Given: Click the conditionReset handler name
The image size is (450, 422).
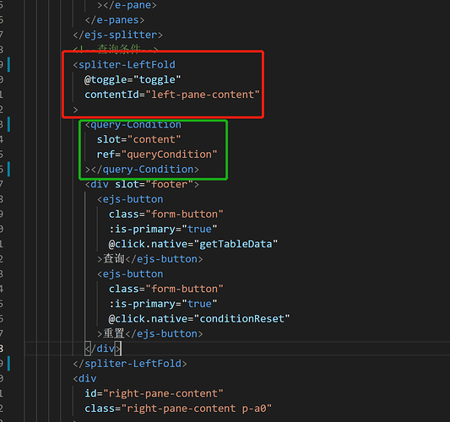Looking at the screenshot, I should (241, 319).
